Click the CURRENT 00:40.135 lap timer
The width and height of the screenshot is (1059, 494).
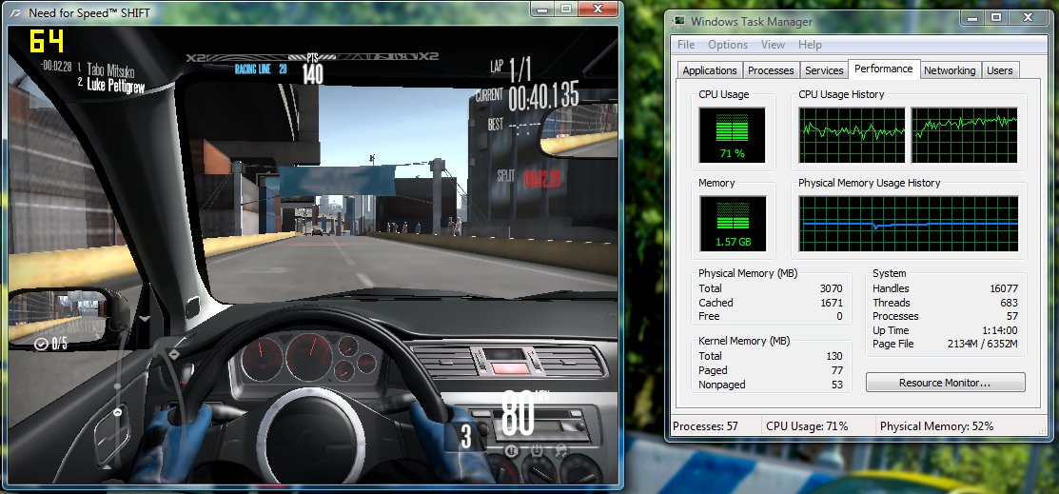[x=527, y=97]
